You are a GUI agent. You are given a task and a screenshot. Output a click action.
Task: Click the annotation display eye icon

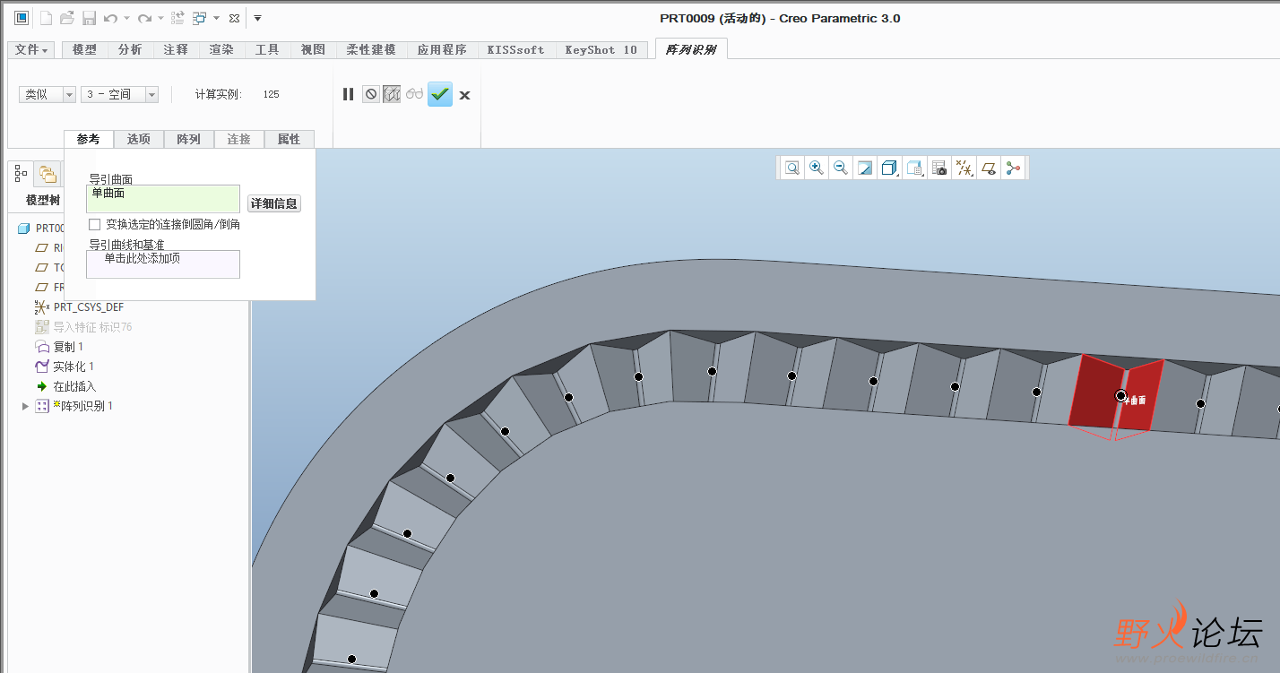click(989, 168)
